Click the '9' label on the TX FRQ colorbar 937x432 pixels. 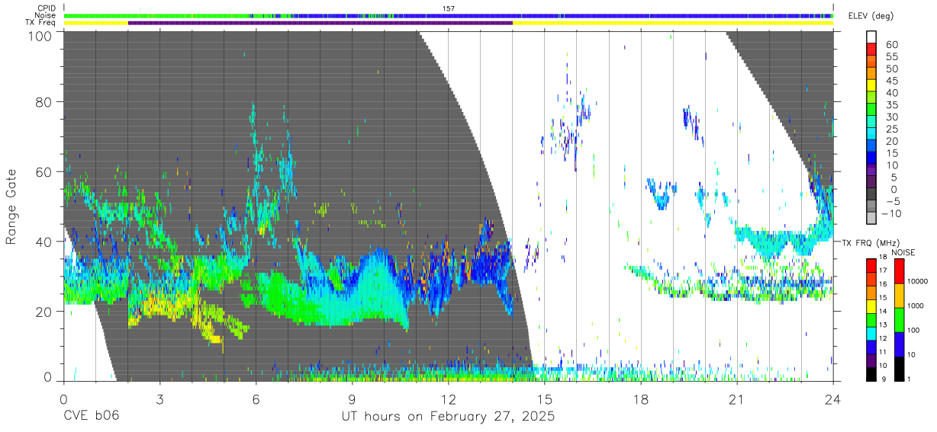click(x=883, y=379)
